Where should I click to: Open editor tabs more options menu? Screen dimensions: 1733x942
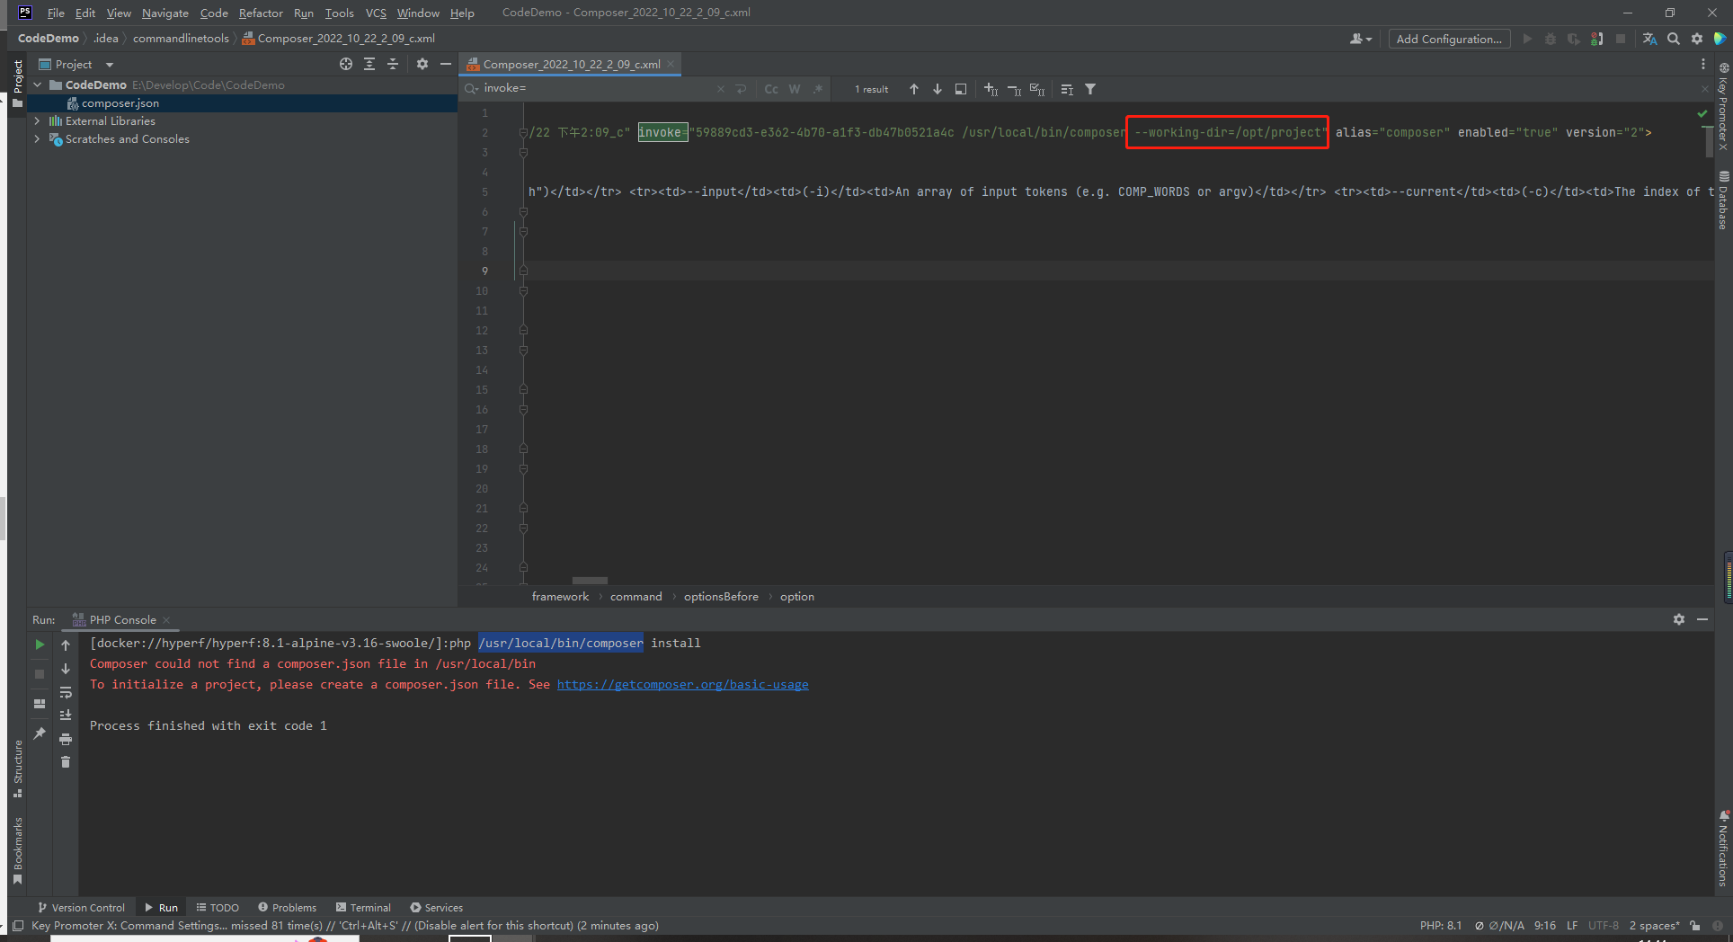[1702, 64]
